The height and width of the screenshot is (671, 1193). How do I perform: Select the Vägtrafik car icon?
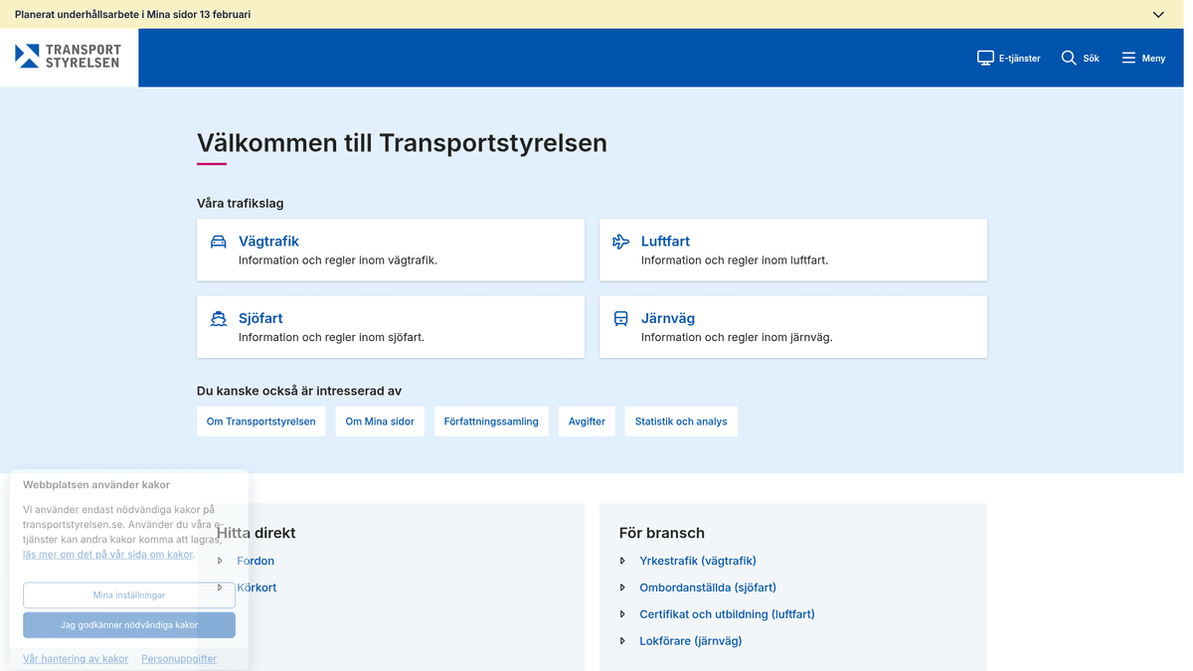click(219, 241)
